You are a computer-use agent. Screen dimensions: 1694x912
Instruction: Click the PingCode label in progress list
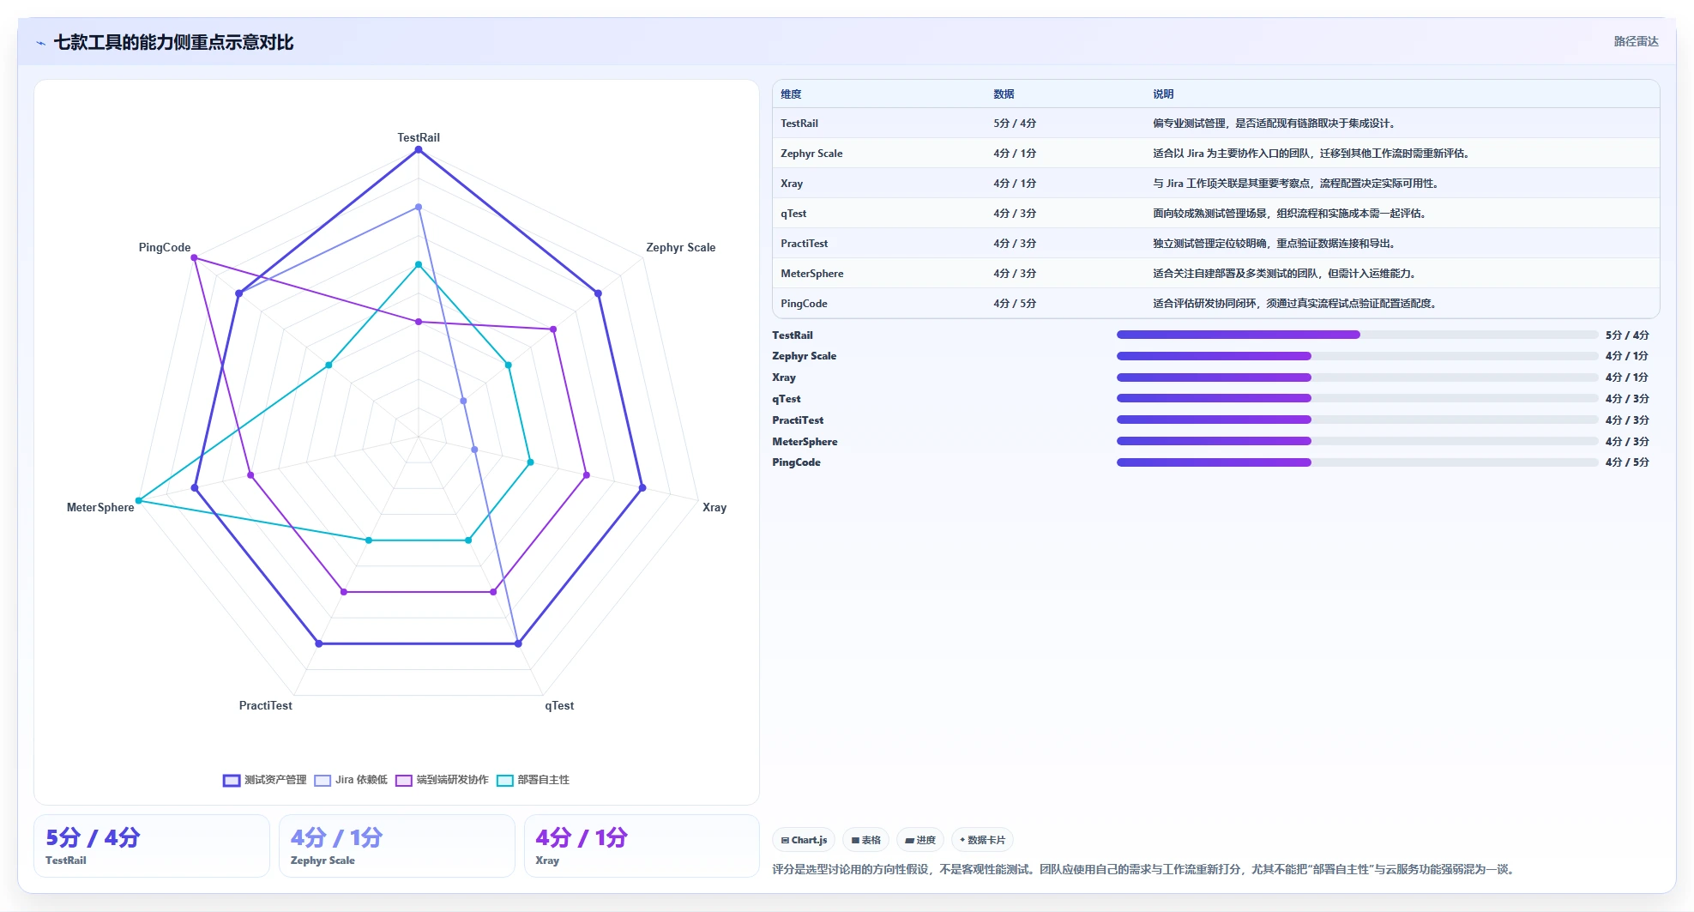point(796,462)
